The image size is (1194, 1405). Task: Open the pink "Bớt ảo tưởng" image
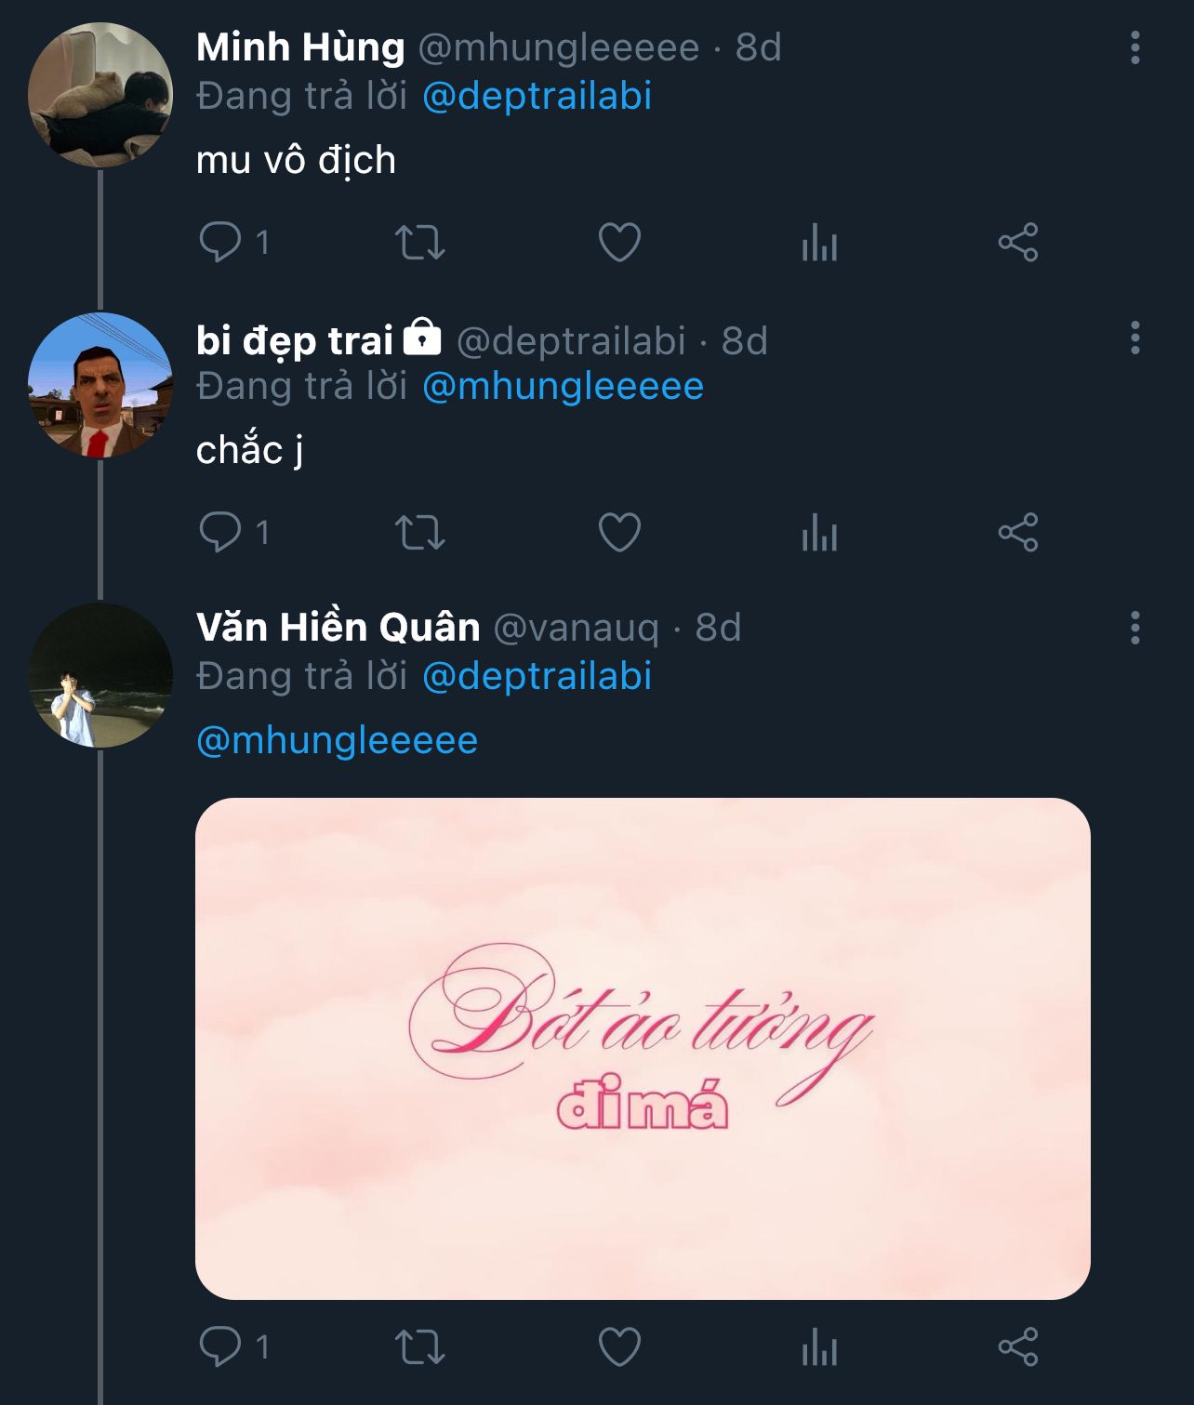(x=643, y=1048)
